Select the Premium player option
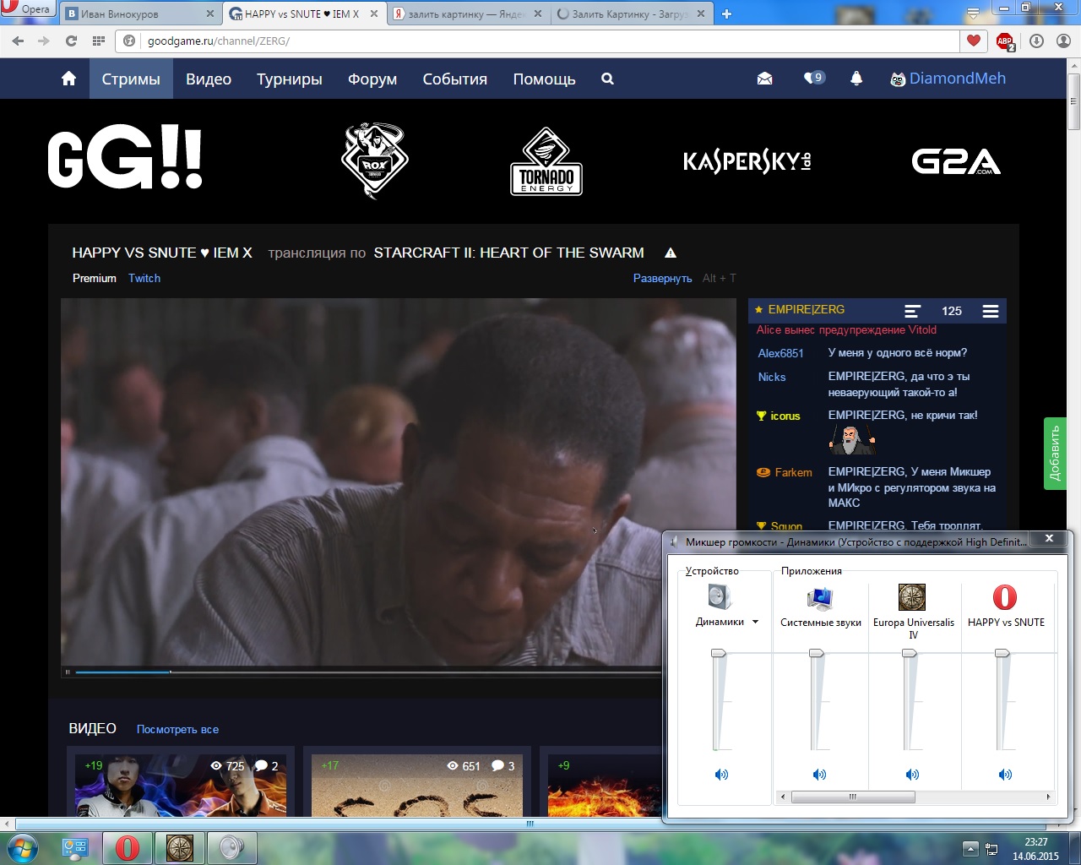Image resolution: width=1081 pixels, height=865 pixels. pyautogui.click(x=95, y=278)
